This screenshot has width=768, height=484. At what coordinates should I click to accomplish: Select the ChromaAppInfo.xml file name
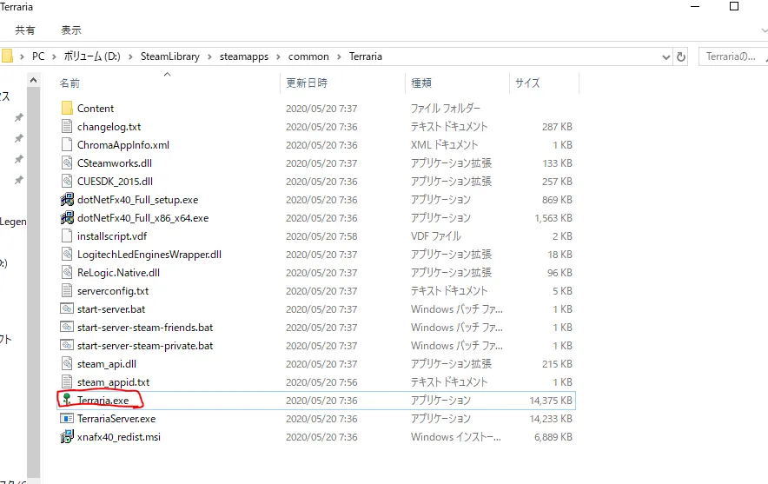[123, 144]
